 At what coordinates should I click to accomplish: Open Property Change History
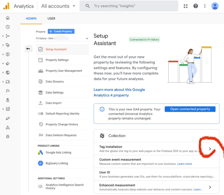63,124
